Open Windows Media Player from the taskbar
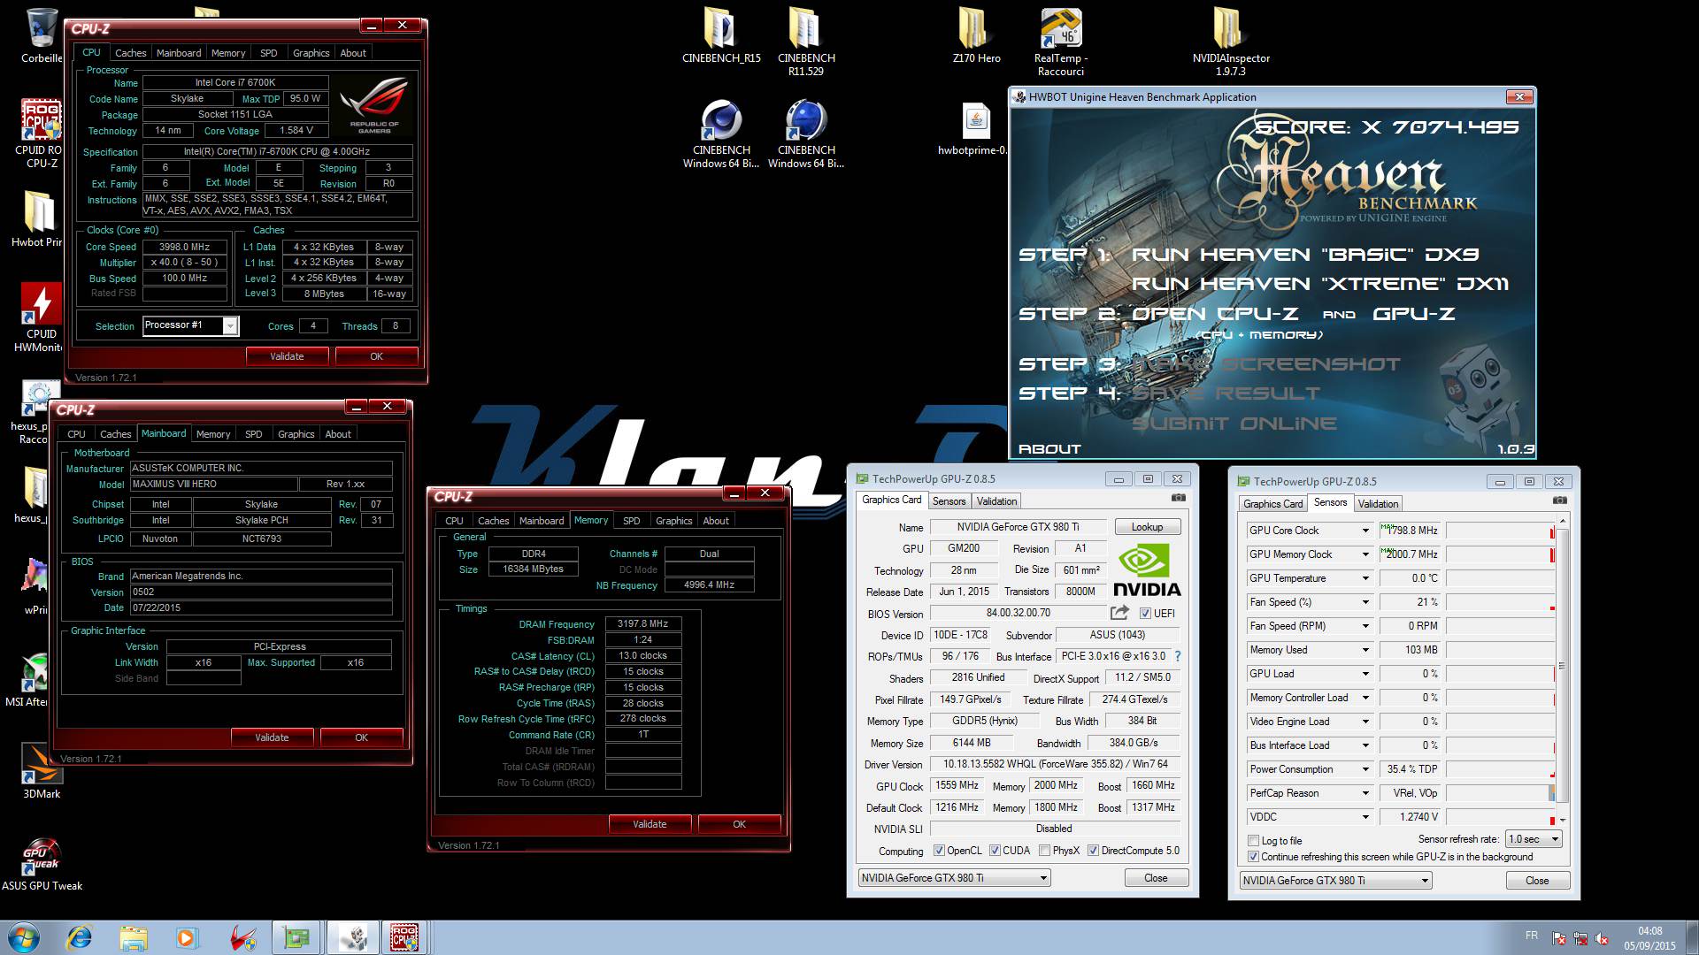 (186, 937)
